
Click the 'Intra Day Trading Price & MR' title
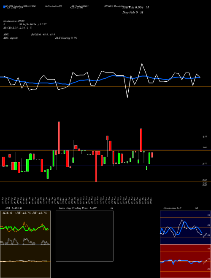pos(78,208)
